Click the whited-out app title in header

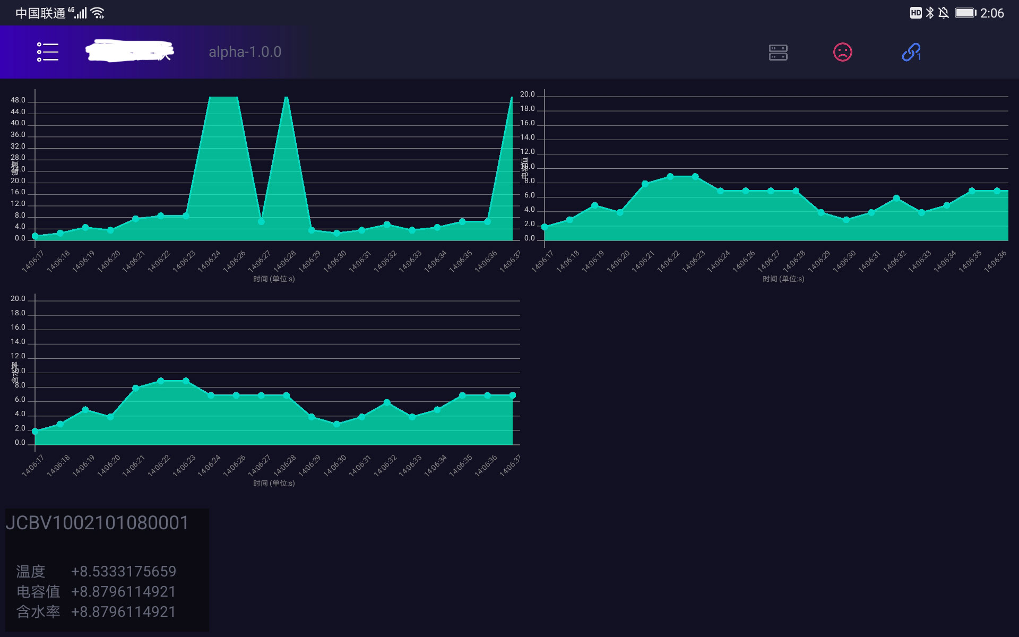point(129,51)
